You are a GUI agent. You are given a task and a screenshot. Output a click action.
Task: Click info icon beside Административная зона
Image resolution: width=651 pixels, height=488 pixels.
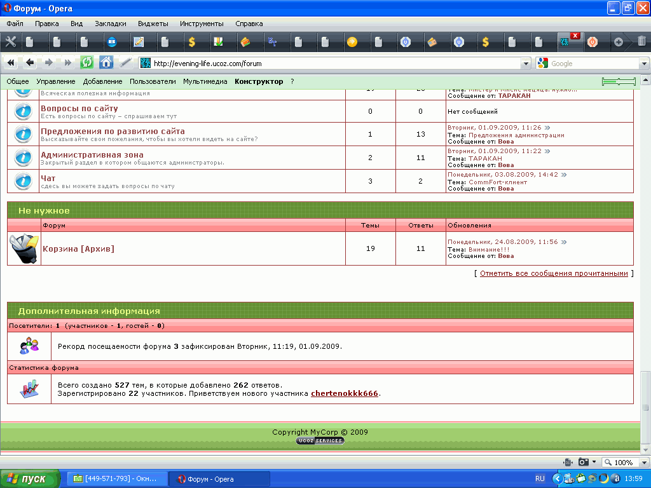pyautogui.click(x=23, y=158)
